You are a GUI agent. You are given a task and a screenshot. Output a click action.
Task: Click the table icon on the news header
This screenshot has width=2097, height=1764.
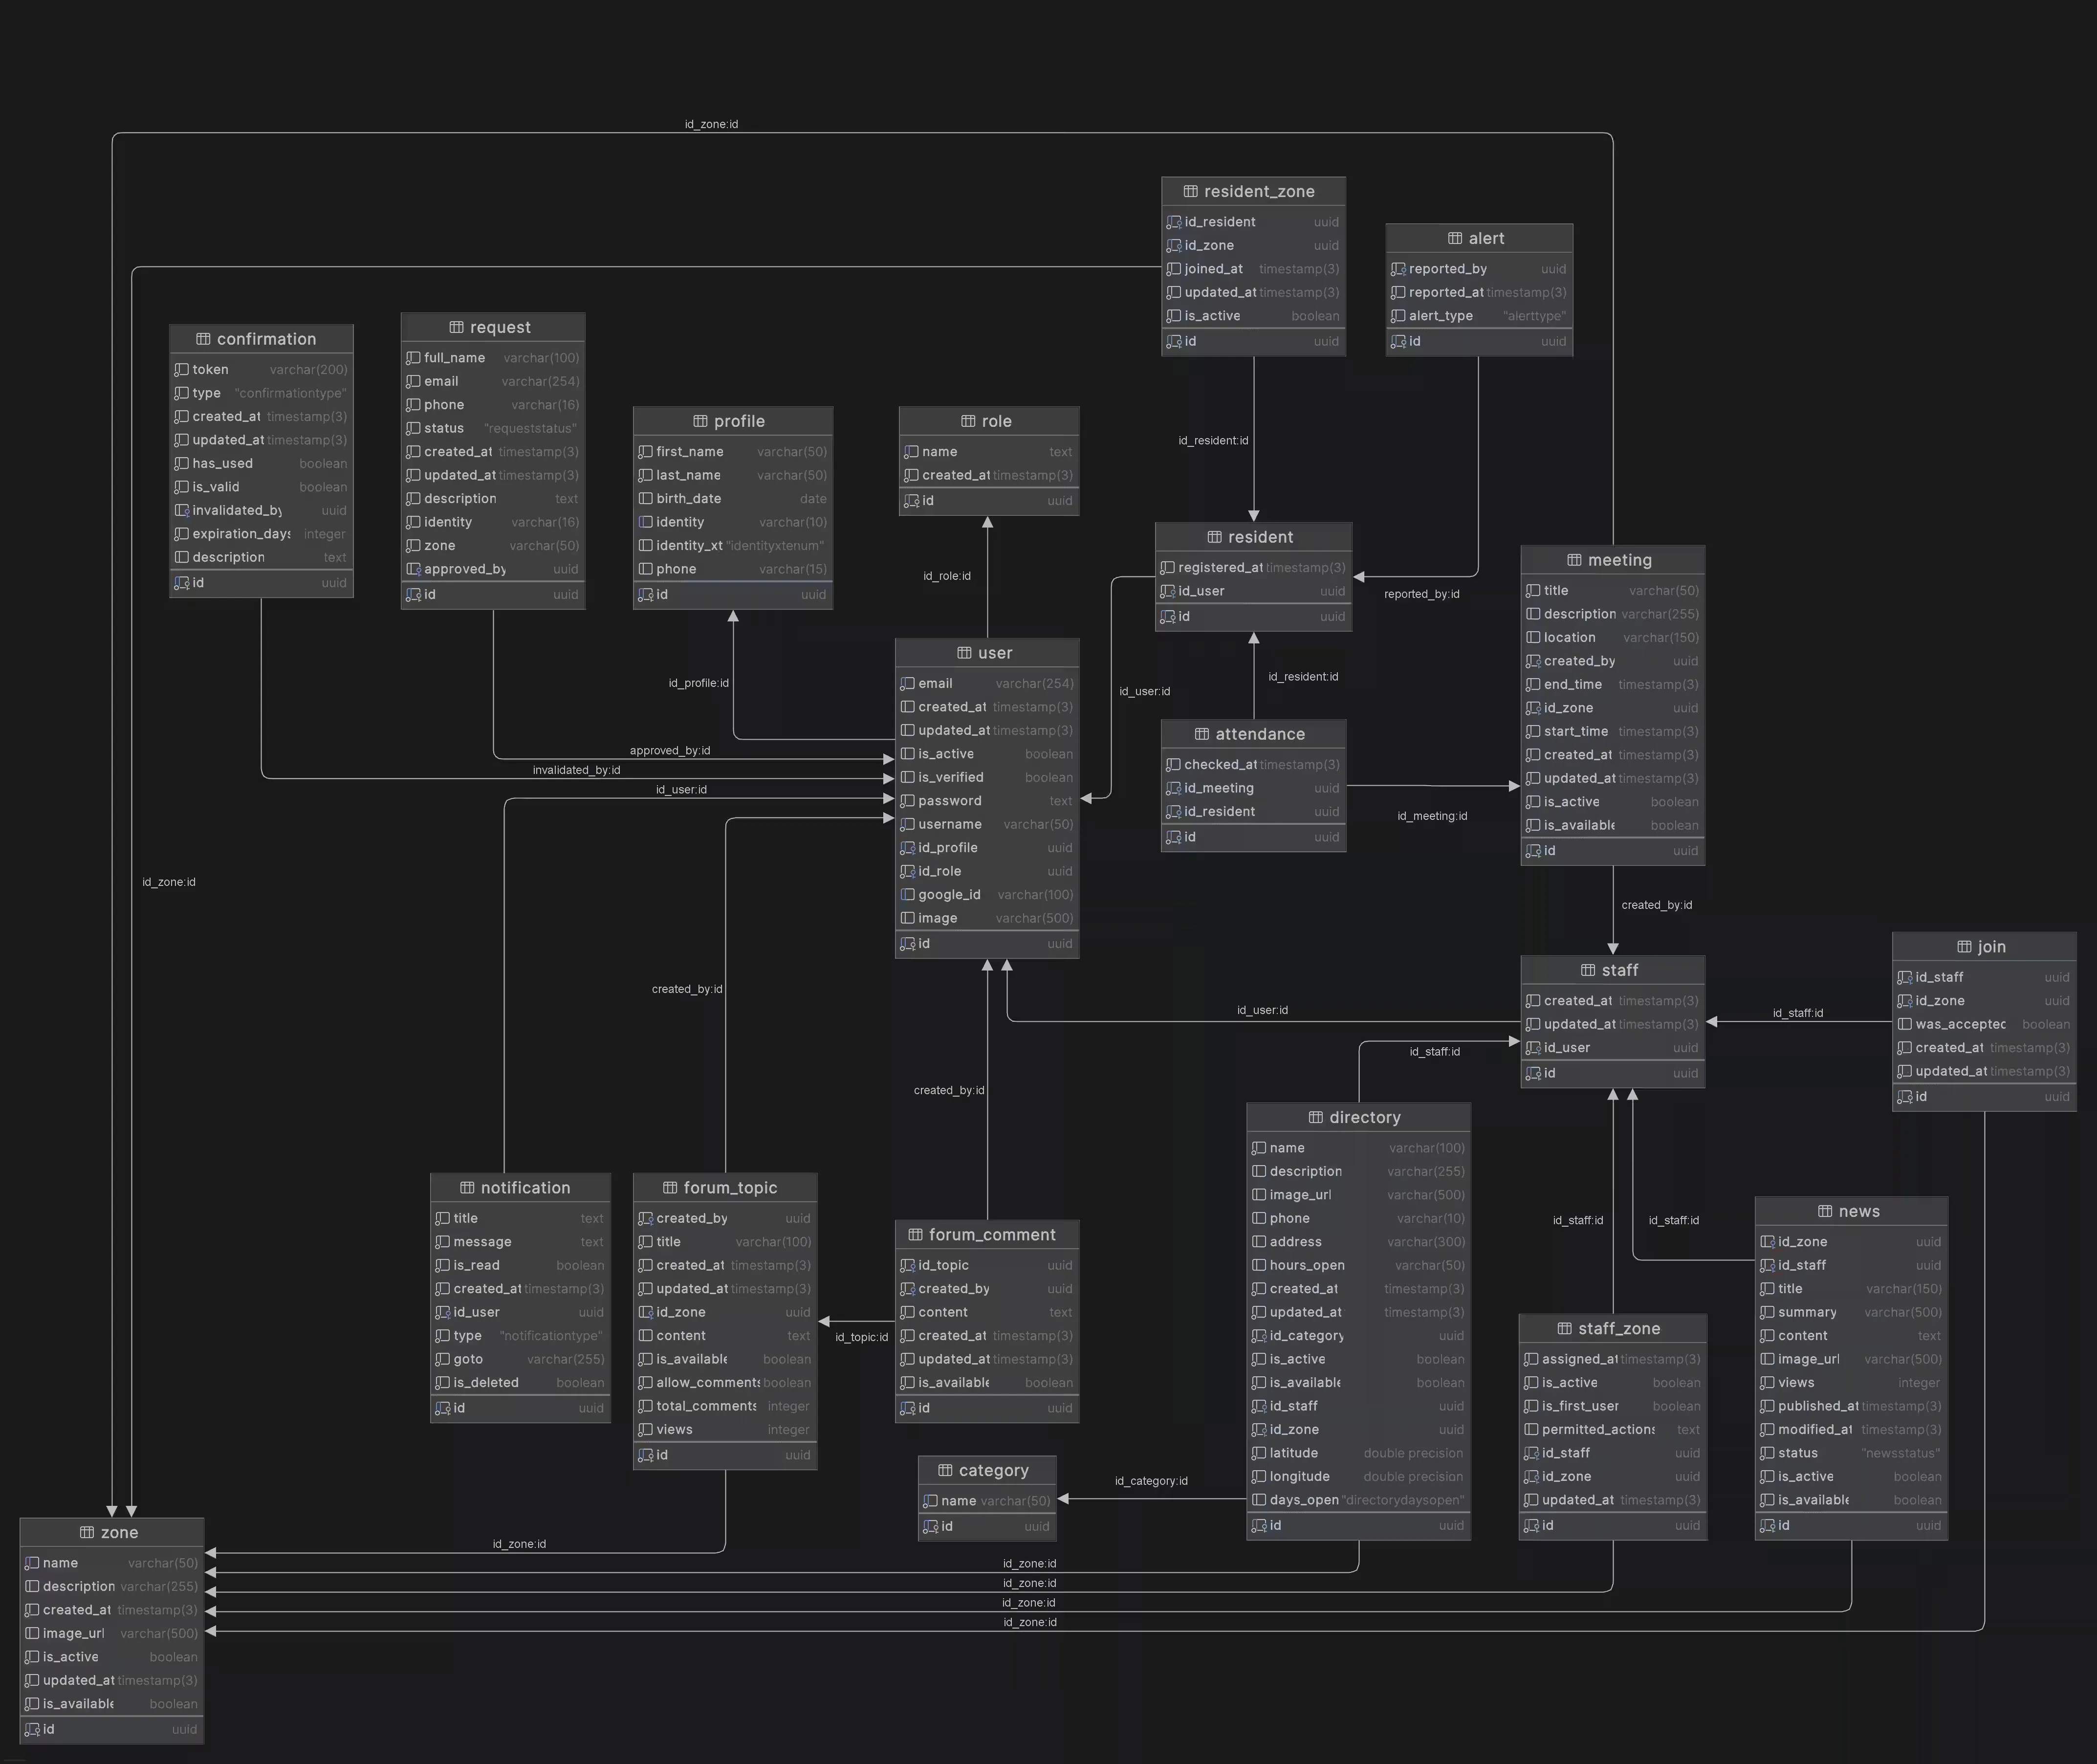1825,1211
